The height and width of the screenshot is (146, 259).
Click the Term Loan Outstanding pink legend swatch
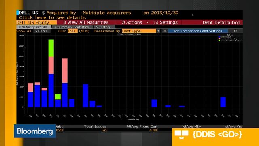click(219, 39)
